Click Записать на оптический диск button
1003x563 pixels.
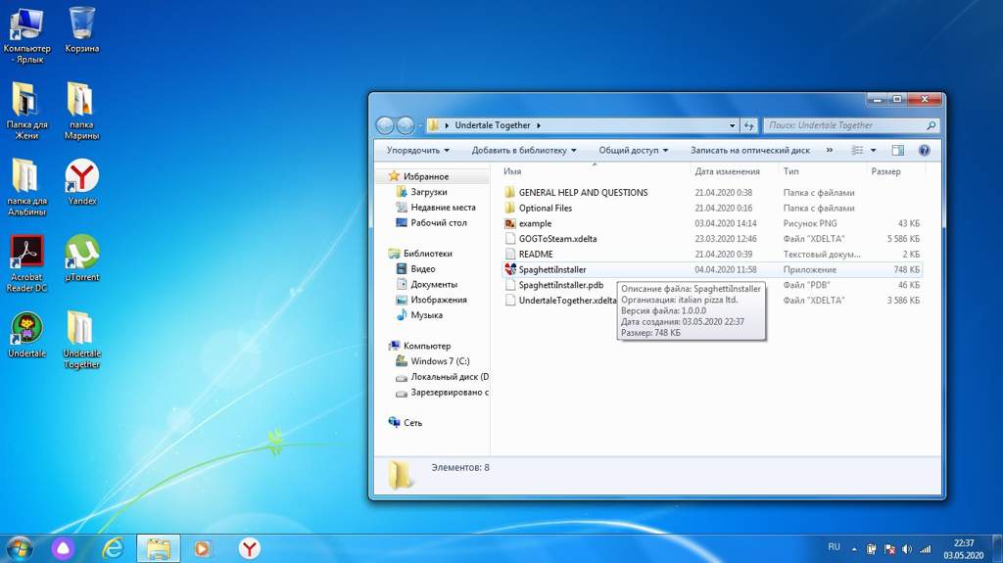[x=749, y=151]
